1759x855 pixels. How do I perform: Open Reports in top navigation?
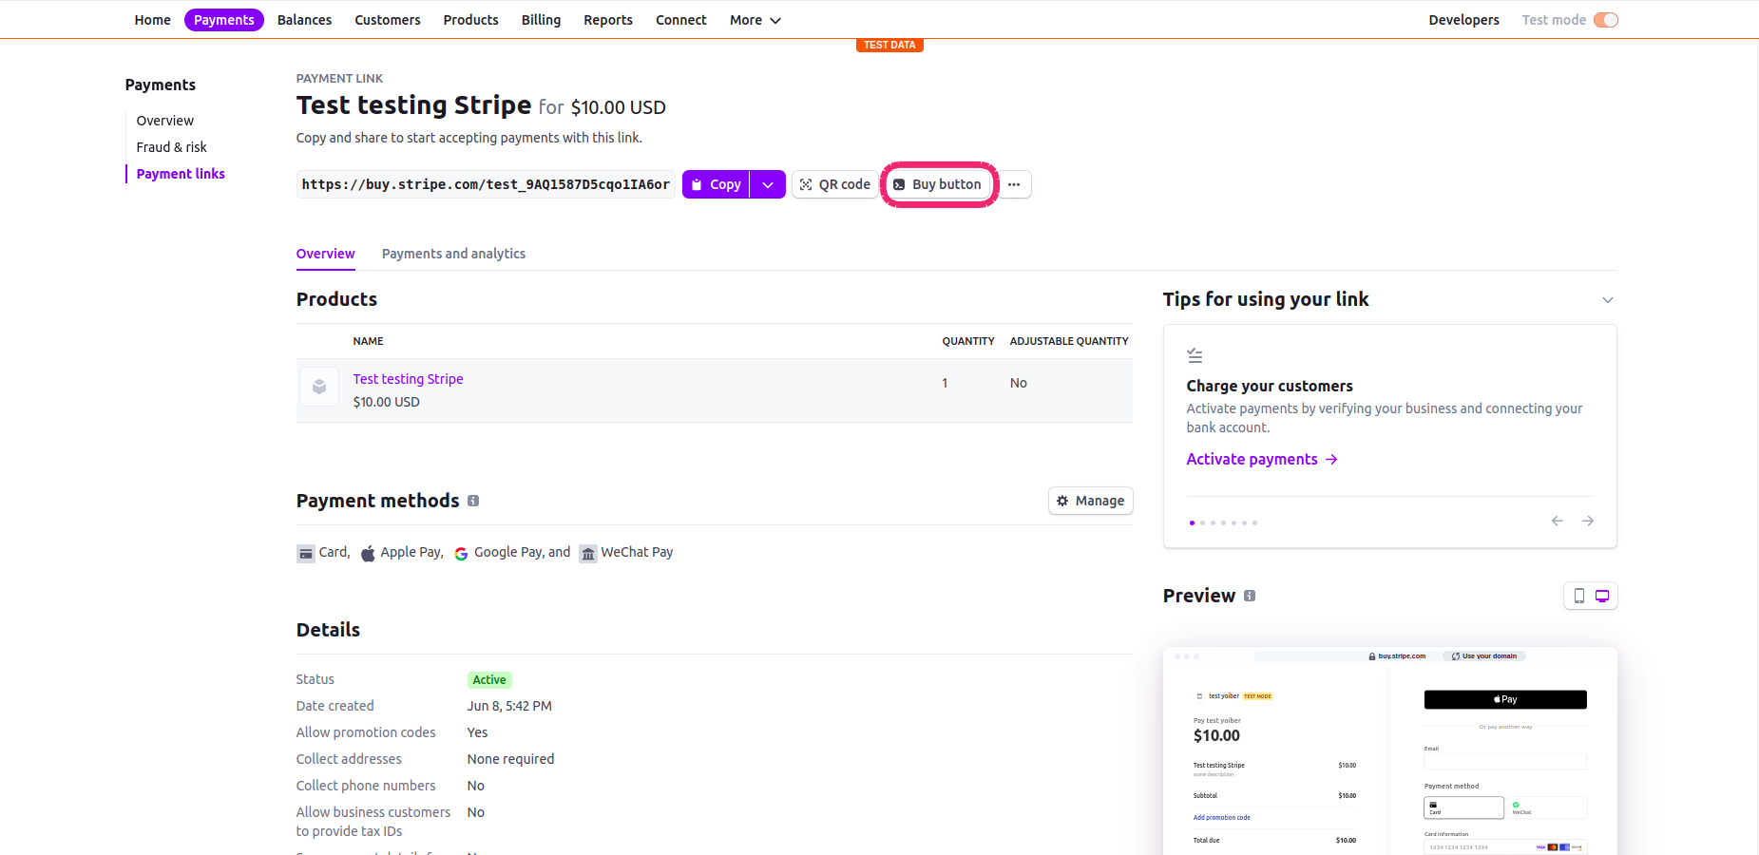tap(608, 20)
